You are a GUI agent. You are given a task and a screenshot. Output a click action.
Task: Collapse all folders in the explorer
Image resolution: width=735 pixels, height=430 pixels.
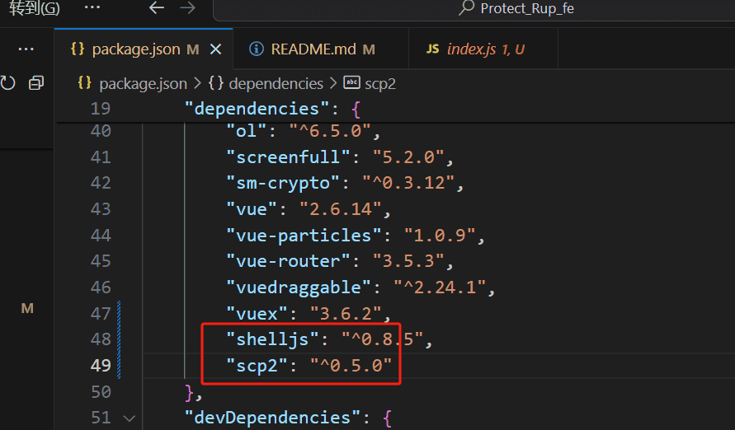click(x=36, y=83)
